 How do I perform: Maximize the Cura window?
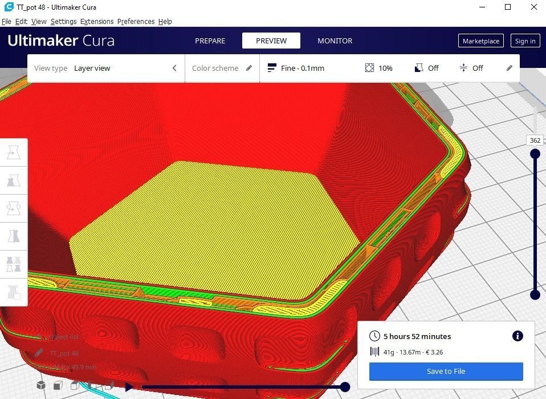click(x=508, y=7)
